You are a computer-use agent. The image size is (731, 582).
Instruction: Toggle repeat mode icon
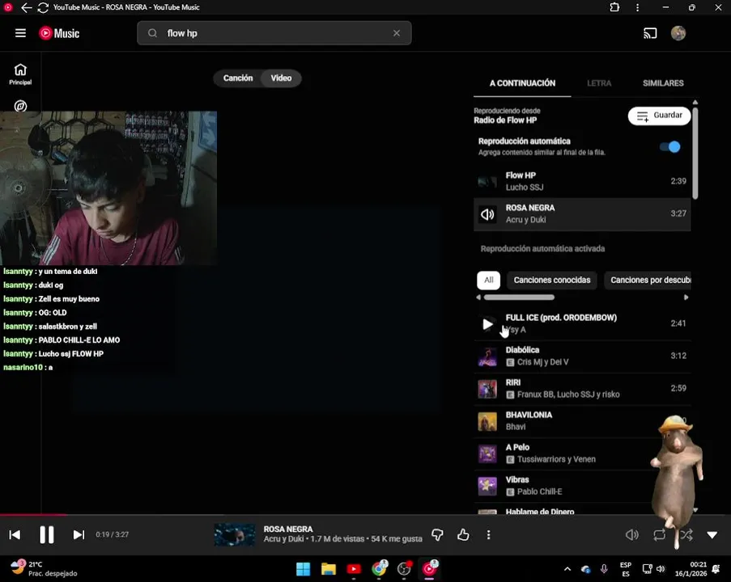659,534
